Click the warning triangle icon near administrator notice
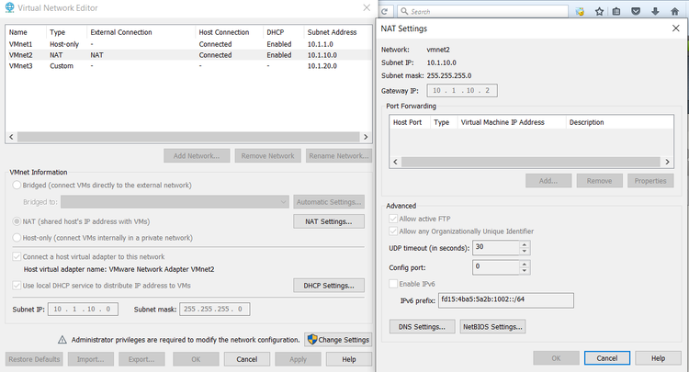Image resolution: width=689 pixels, height=372 pixels. tap(62, 340)
